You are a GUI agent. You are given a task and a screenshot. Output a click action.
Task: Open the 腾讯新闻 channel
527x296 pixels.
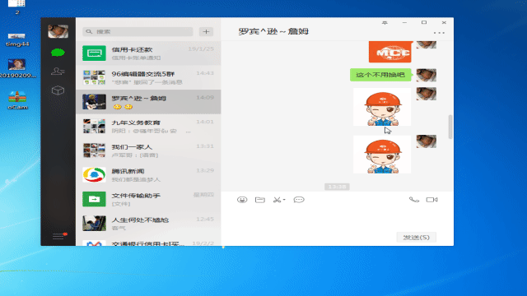148,175
